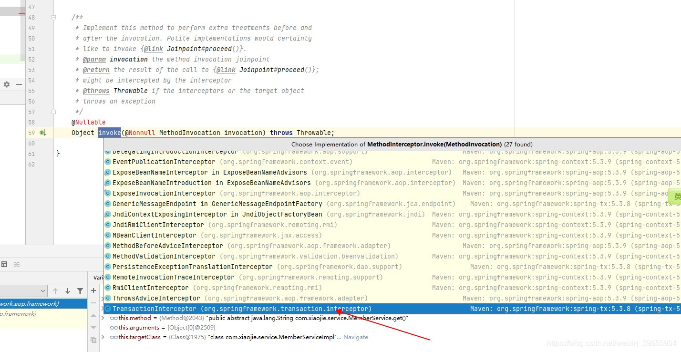Click MethodInvocation parameter type on line 59

point(190,133)
